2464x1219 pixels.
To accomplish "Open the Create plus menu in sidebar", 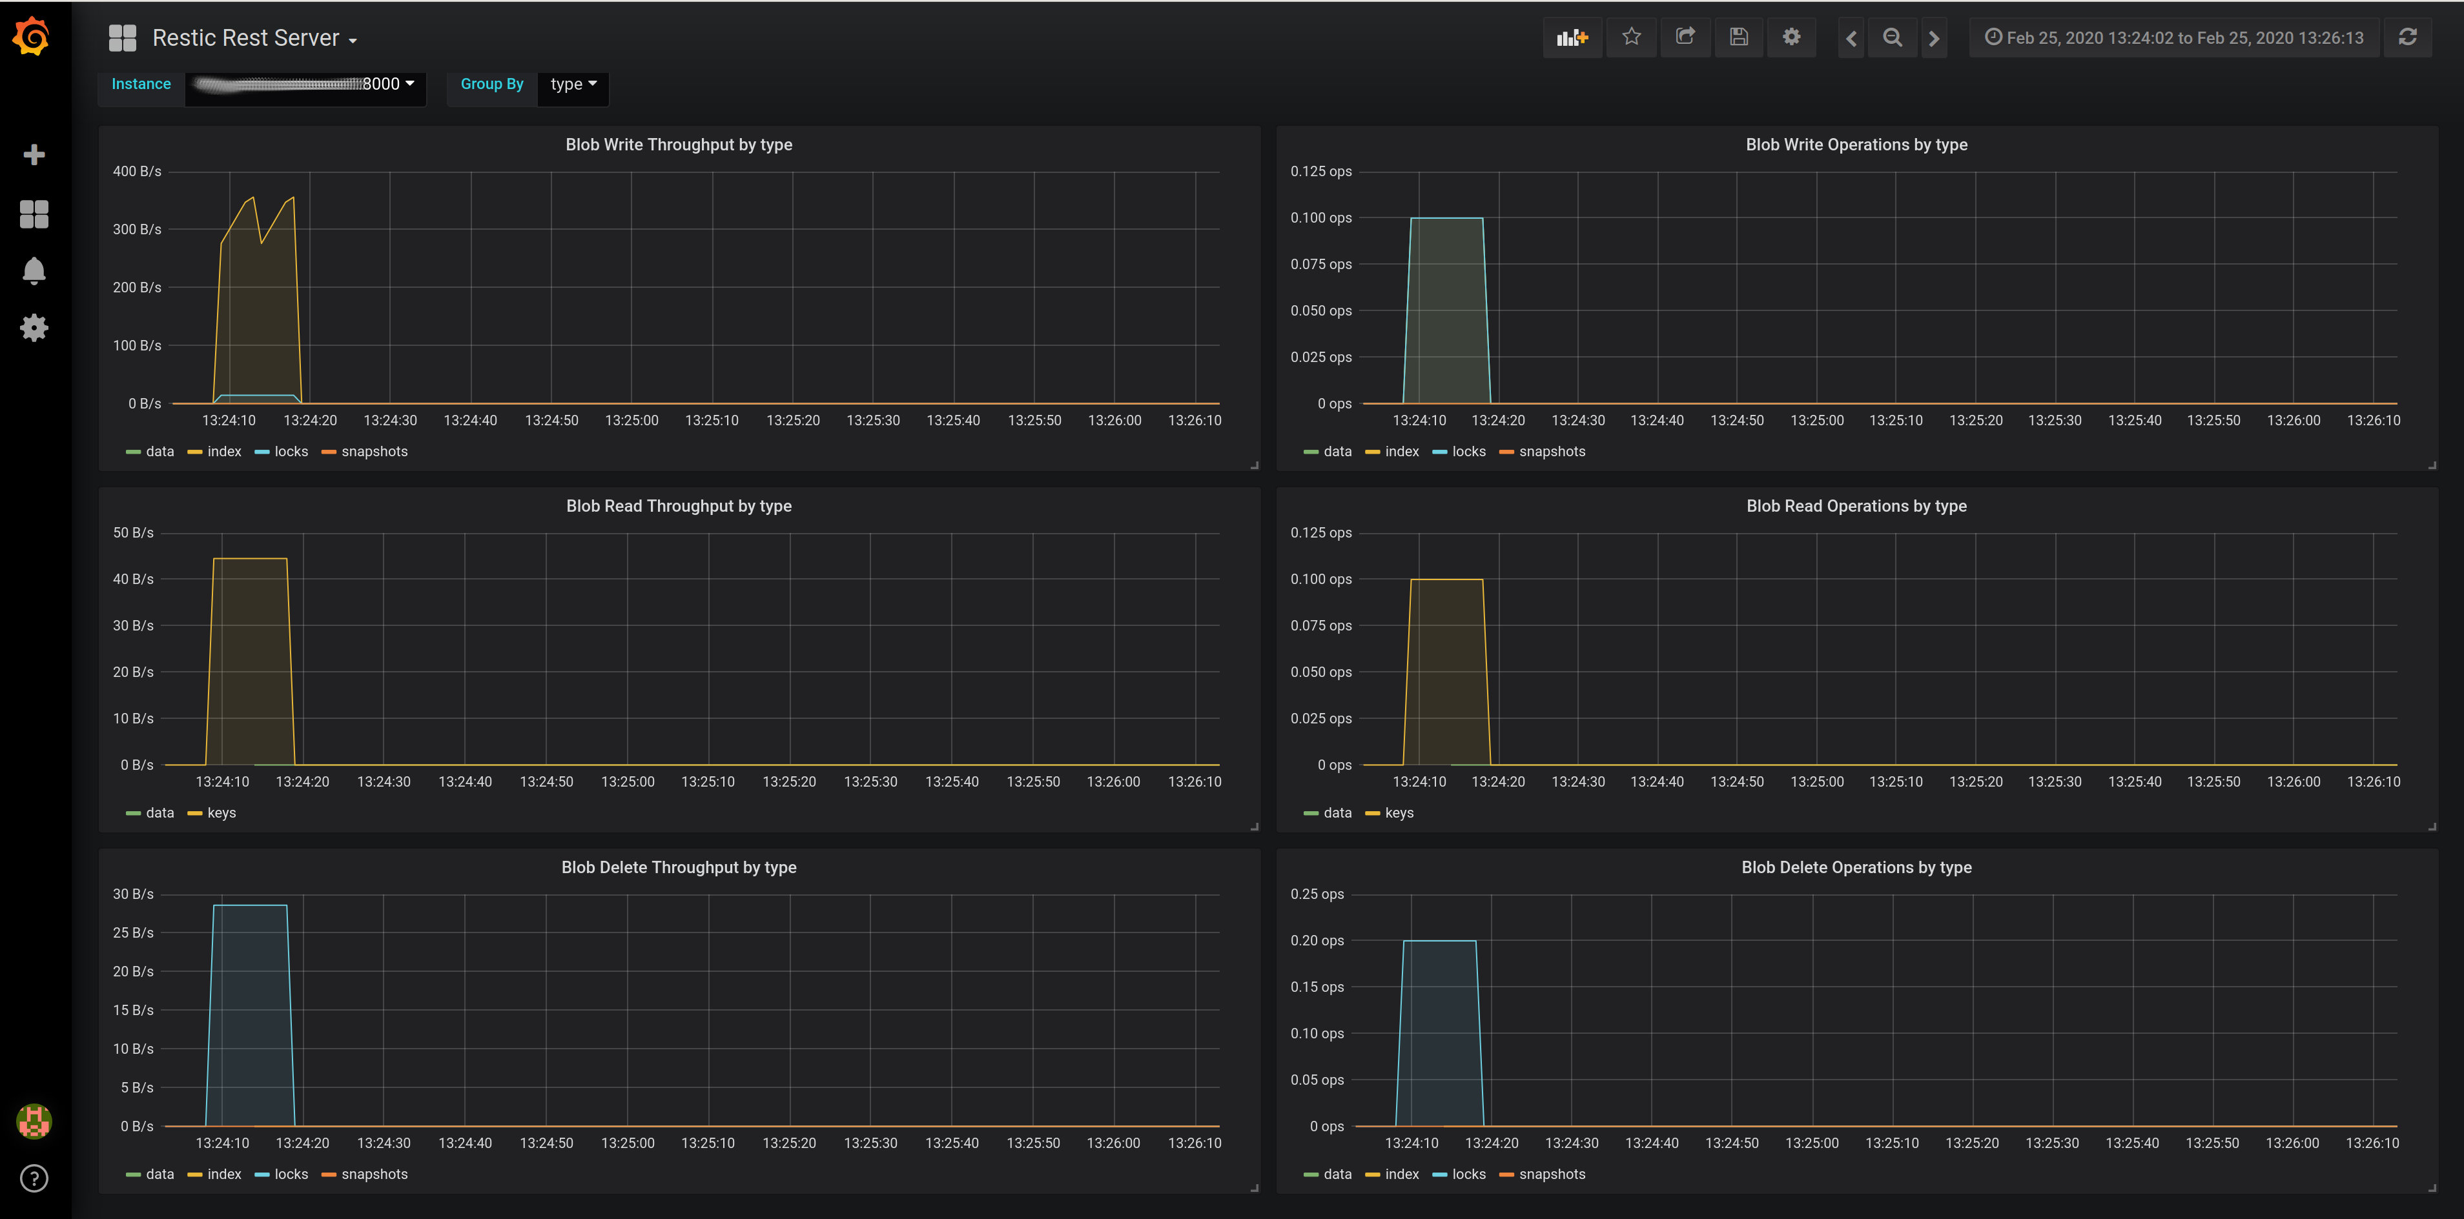I will click(x=34, y=155).
